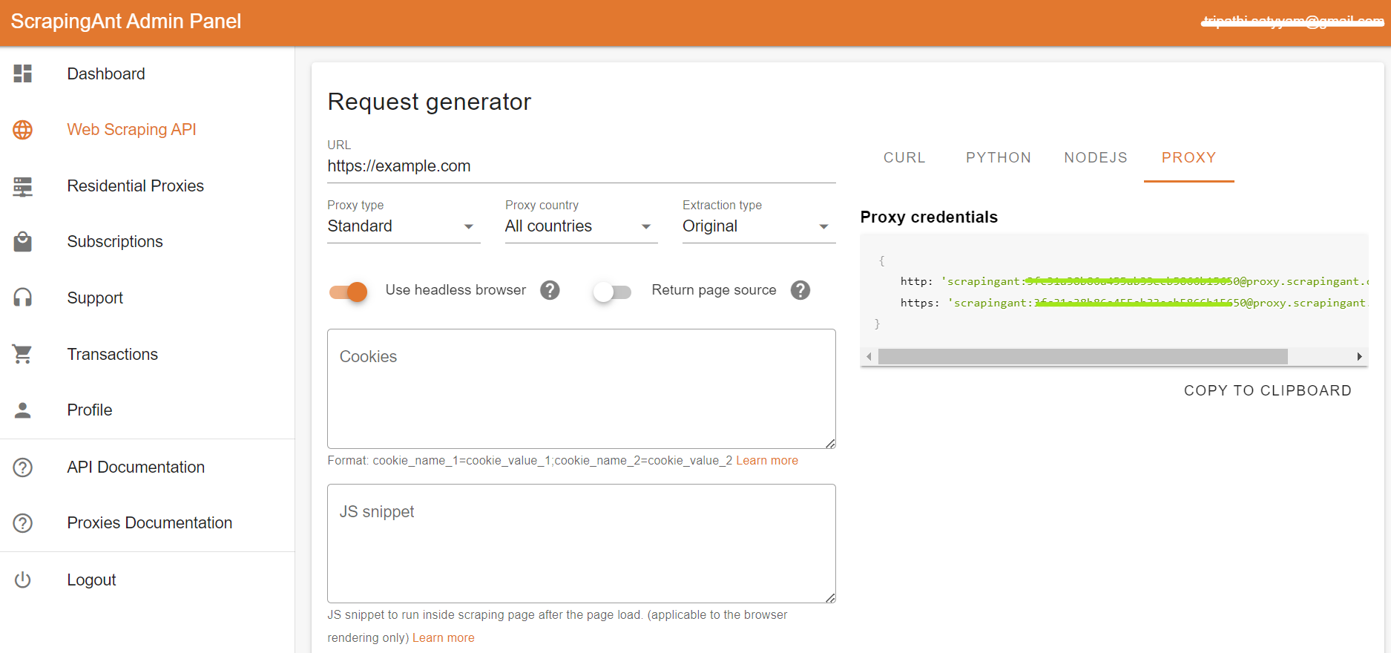Viewport: 1391px width, 653px height.
Task: Open the Proxy type Standard dropdown
Action: (404, 226)
